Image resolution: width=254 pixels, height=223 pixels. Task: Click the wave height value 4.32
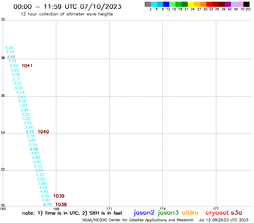click(x=14, y=66)
